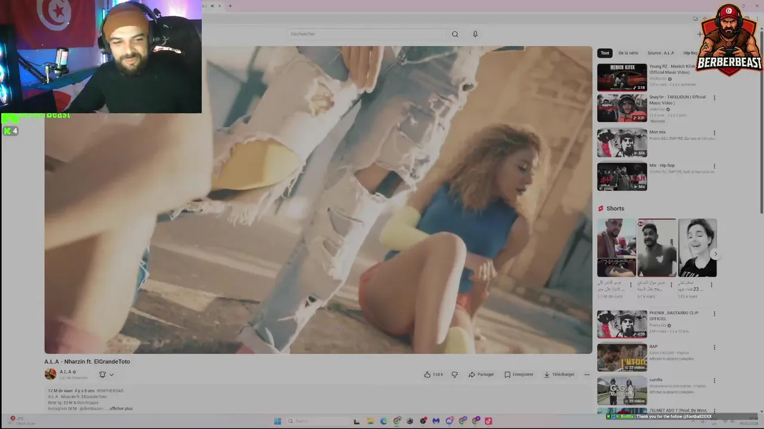Click the main video player
This screenshot has height=429, width=764.
tap(318, 200)
